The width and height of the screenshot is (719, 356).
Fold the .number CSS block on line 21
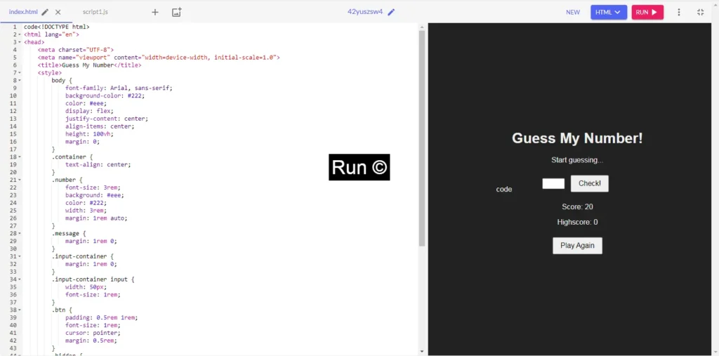[20, 180]
